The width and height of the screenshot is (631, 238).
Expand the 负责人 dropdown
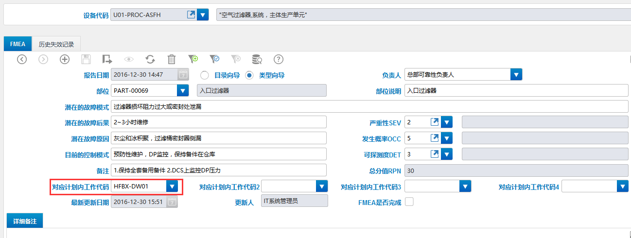pyautogui.click(x=516, y=75)
